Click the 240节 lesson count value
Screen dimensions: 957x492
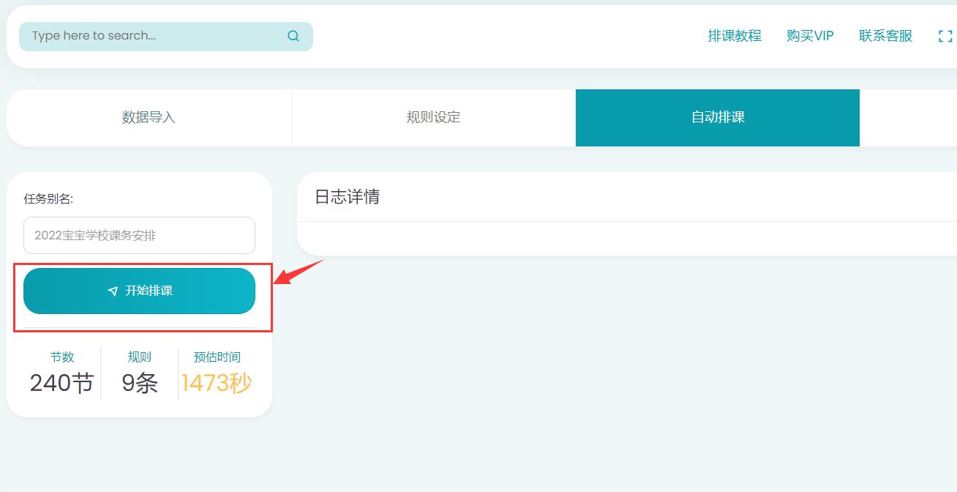62,383
